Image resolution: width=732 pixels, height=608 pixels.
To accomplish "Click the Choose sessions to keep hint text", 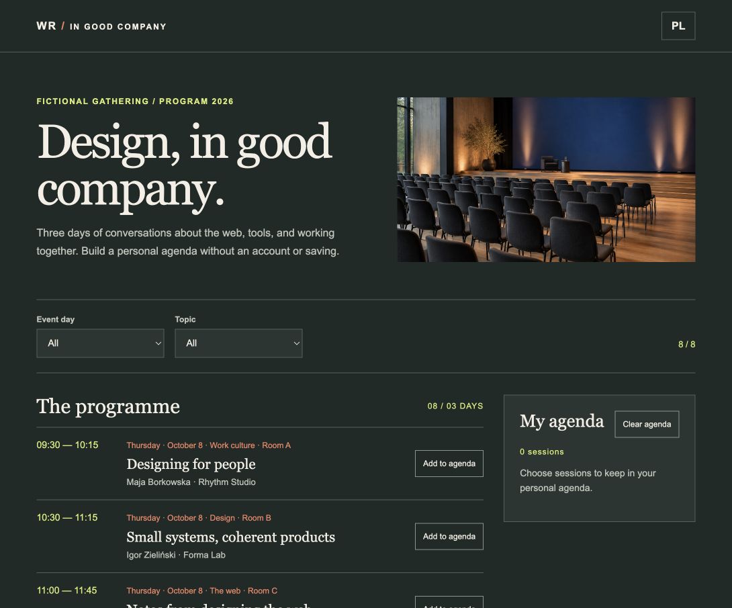I will point(588,480).
